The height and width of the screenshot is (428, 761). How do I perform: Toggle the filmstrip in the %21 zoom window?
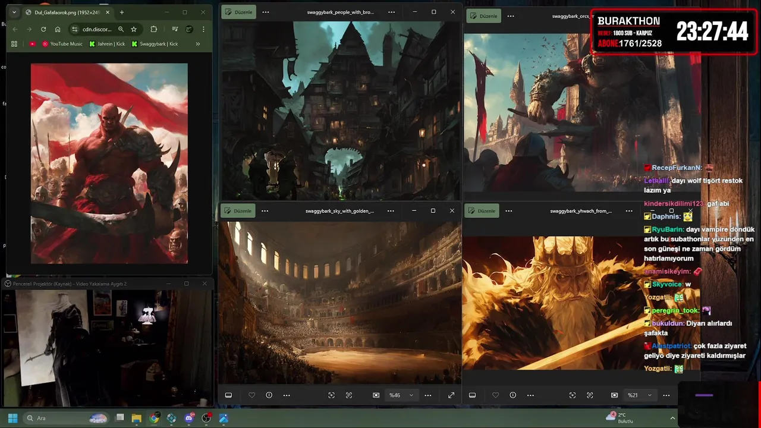pyautogui.click(x=472, y=395)
